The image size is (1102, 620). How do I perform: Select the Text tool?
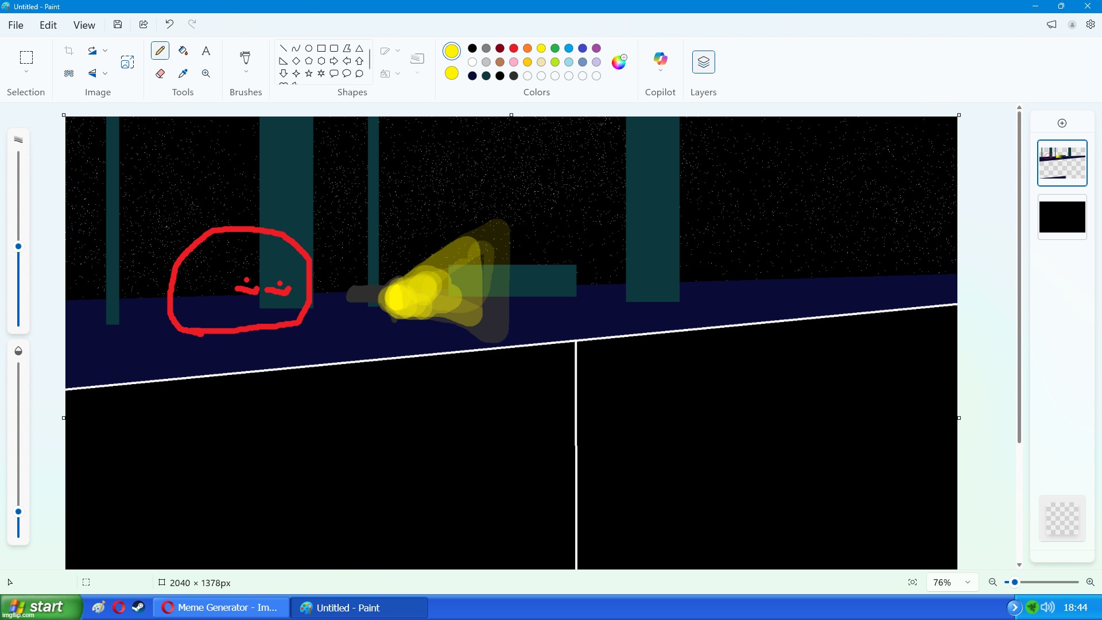click(x=206, y=51)
